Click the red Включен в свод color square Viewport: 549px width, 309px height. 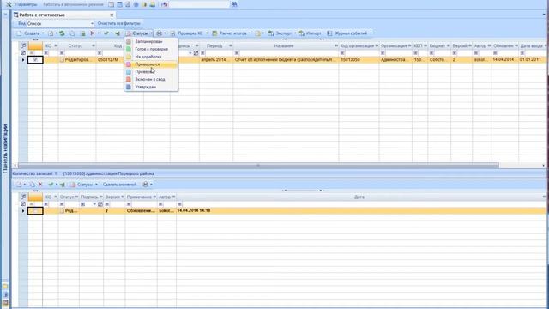(x=129, y=79)
